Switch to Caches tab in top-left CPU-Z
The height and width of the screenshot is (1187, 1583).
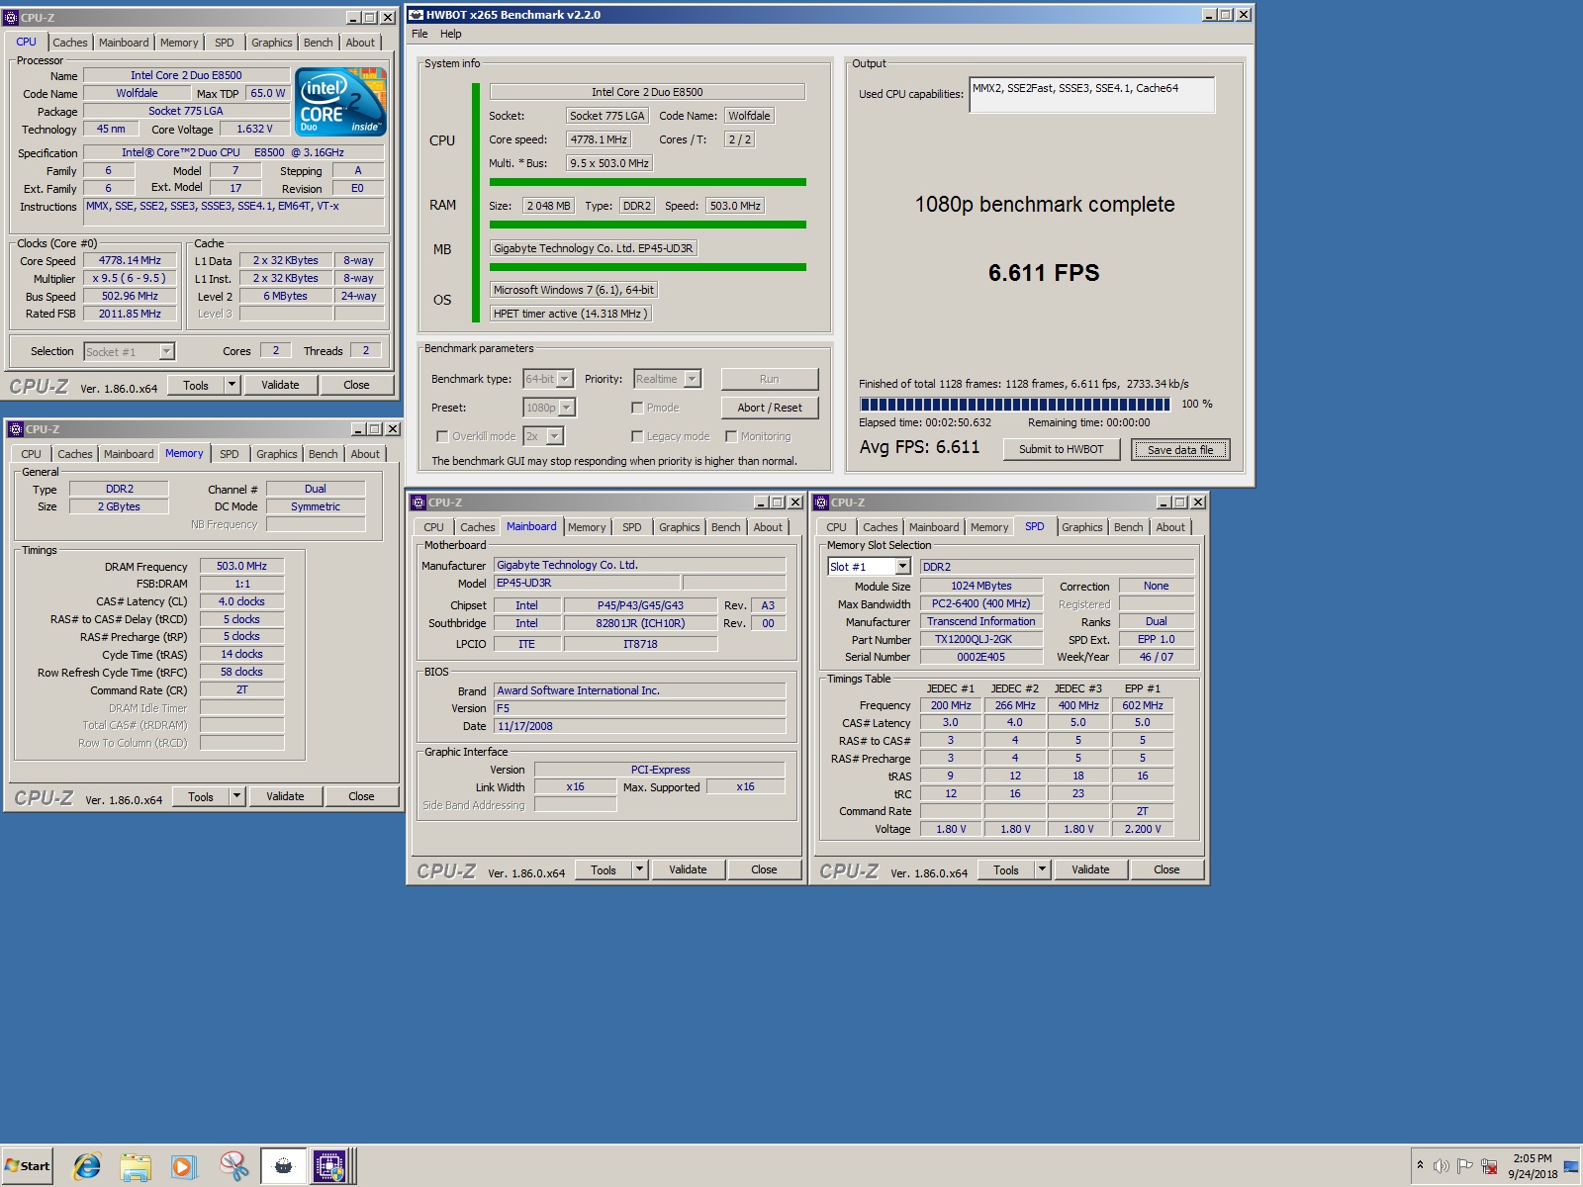click(x=70, y=43)
